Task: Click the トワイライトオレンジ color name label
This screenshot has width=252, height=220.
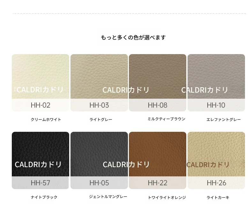Action: point(167,197)
